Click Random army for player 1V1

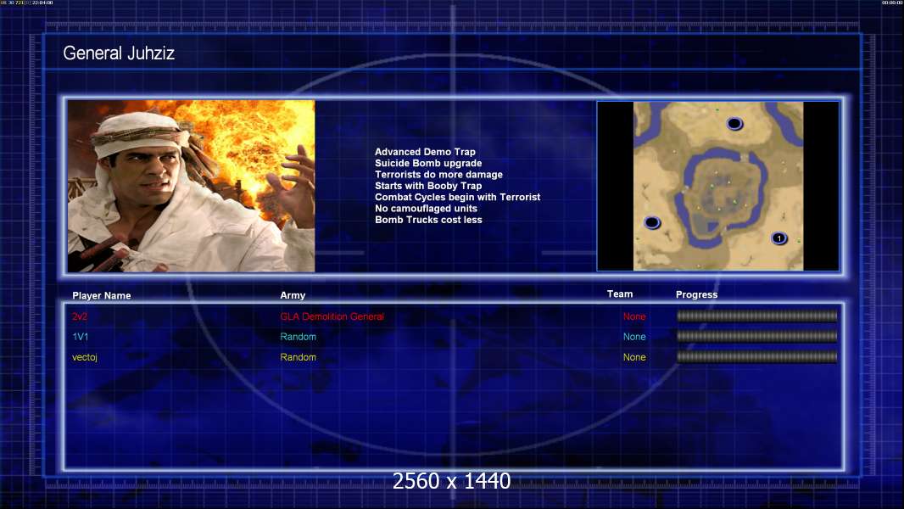tap(298, 337)
